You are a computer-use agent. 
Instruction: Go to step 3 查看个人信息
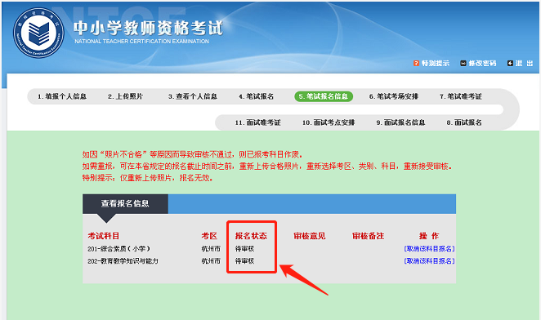tap(193, 96)
